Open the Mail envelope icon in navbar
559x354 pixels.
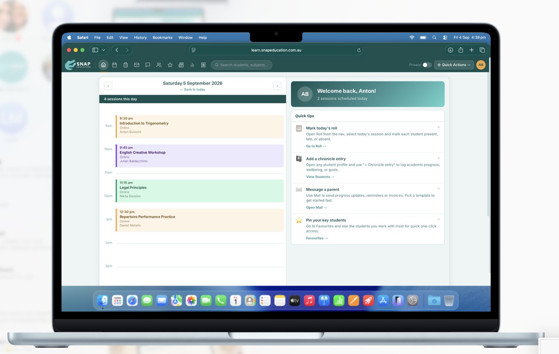coord(137,65)
